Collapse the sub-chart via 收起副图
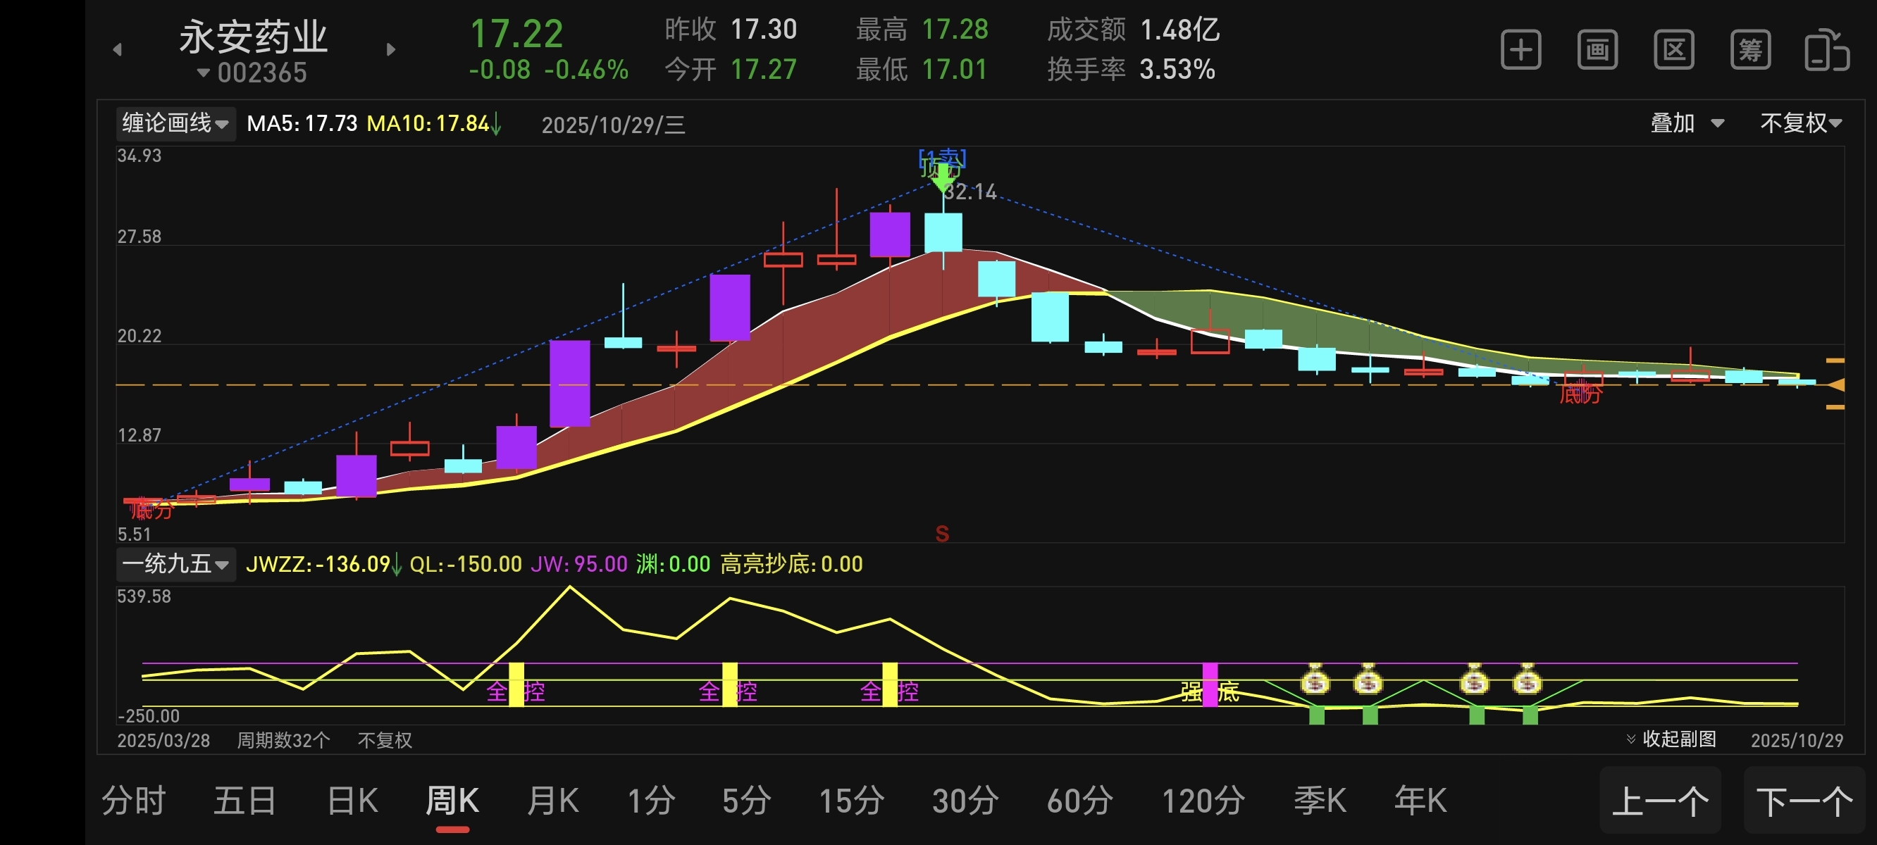1877x845 pixels. (x=1671, y=739)
